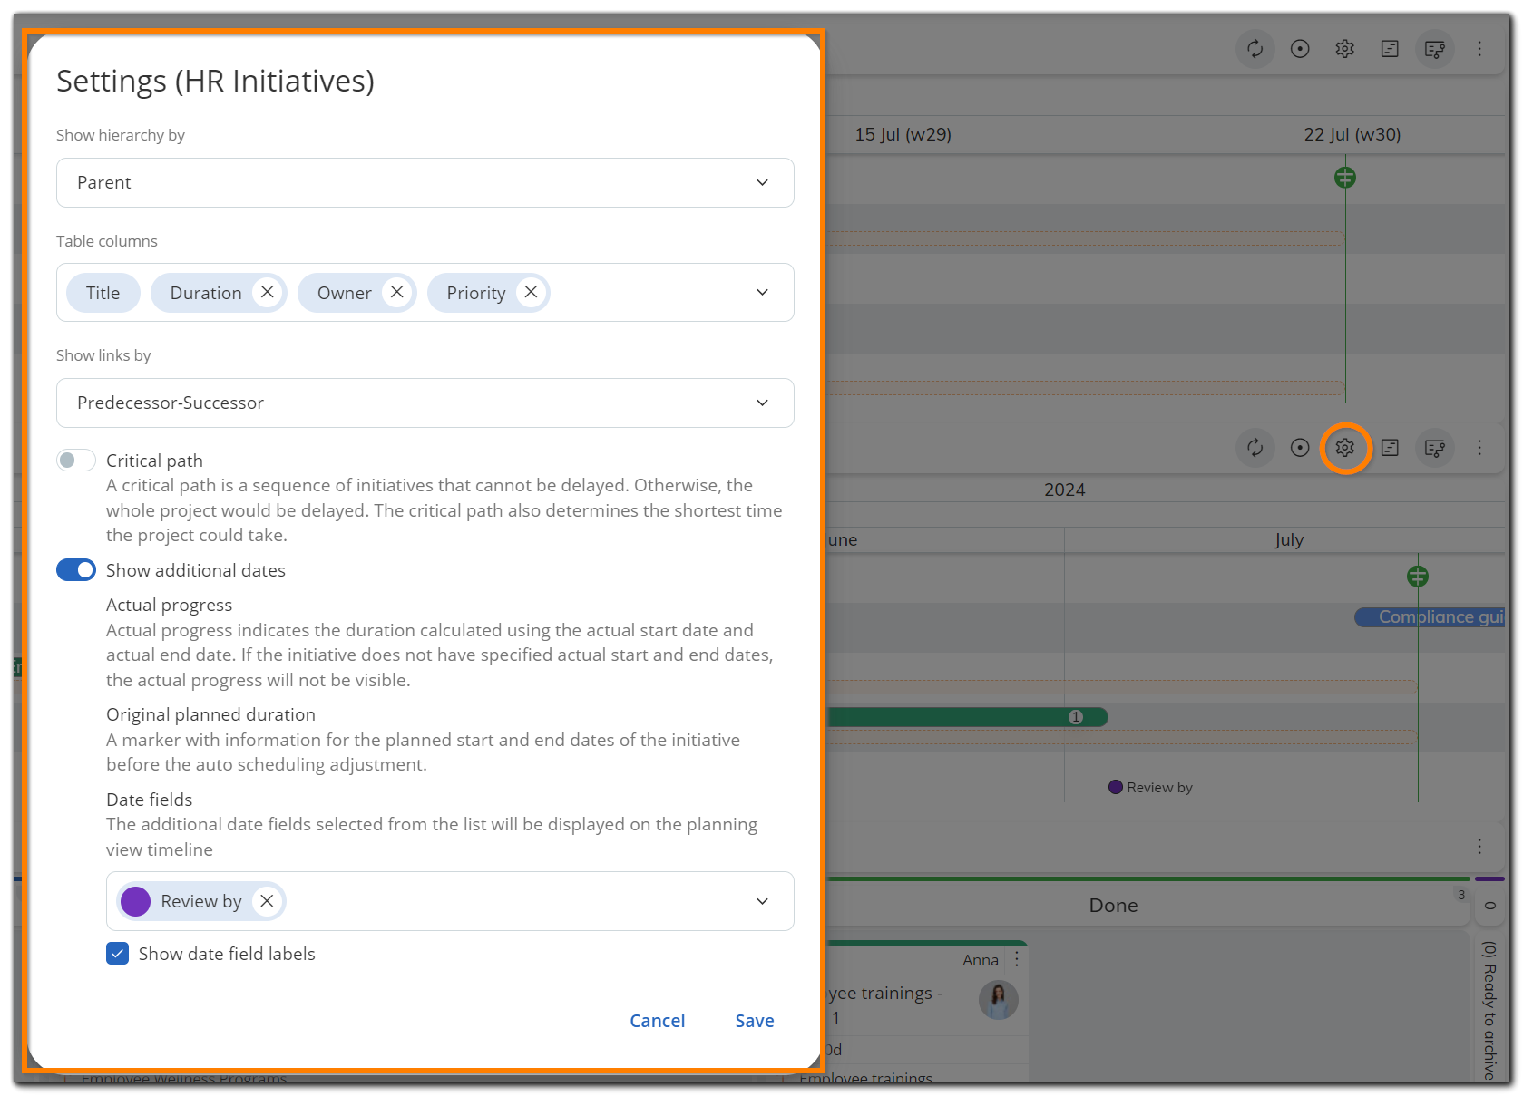Click the Cancel button

click(x=657, y=1020)
